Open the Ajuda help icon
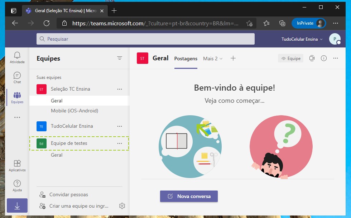The width and height of the screenshot is (351, 218). click(17, 186)
